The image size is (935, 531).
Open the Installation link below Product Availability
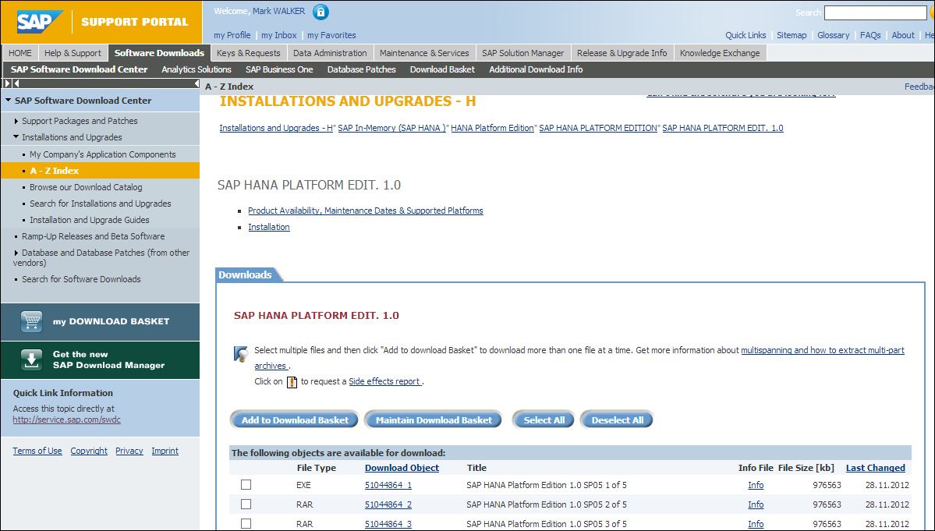[269, 227]
